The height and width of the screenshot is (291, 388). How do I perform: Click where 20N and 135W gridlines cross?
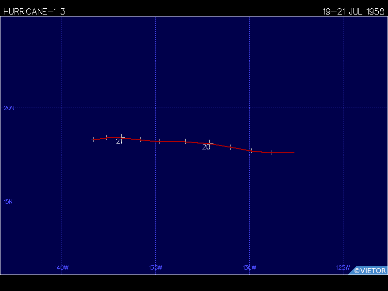(x=155, y=108)
